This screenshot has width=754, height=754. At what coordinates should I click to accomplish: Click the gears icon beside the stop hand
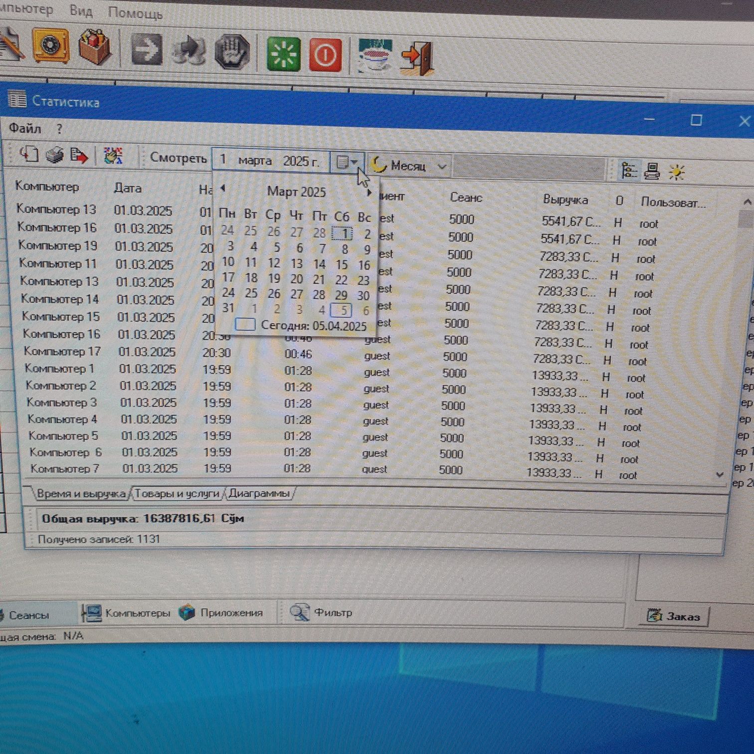[x=189, y=51]
